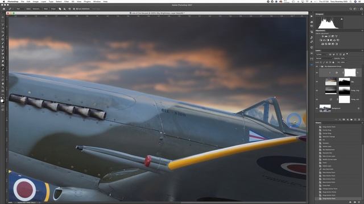Open the Select menu
364x204 pixels.
tap(59, 1)
